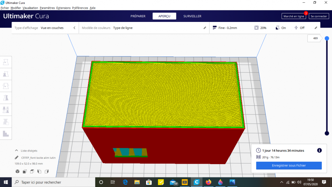Click the layer slider top handle
Screen dimensions: 332x187
(327, 38)
